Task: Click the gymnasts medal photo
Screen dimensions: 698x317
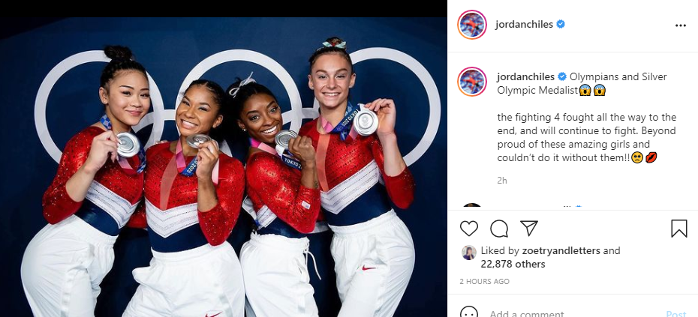Action: coord(224,166)
